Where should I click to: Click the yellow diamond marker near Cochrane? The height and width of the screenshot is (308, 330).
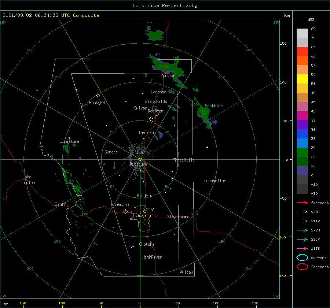[125, 211]
